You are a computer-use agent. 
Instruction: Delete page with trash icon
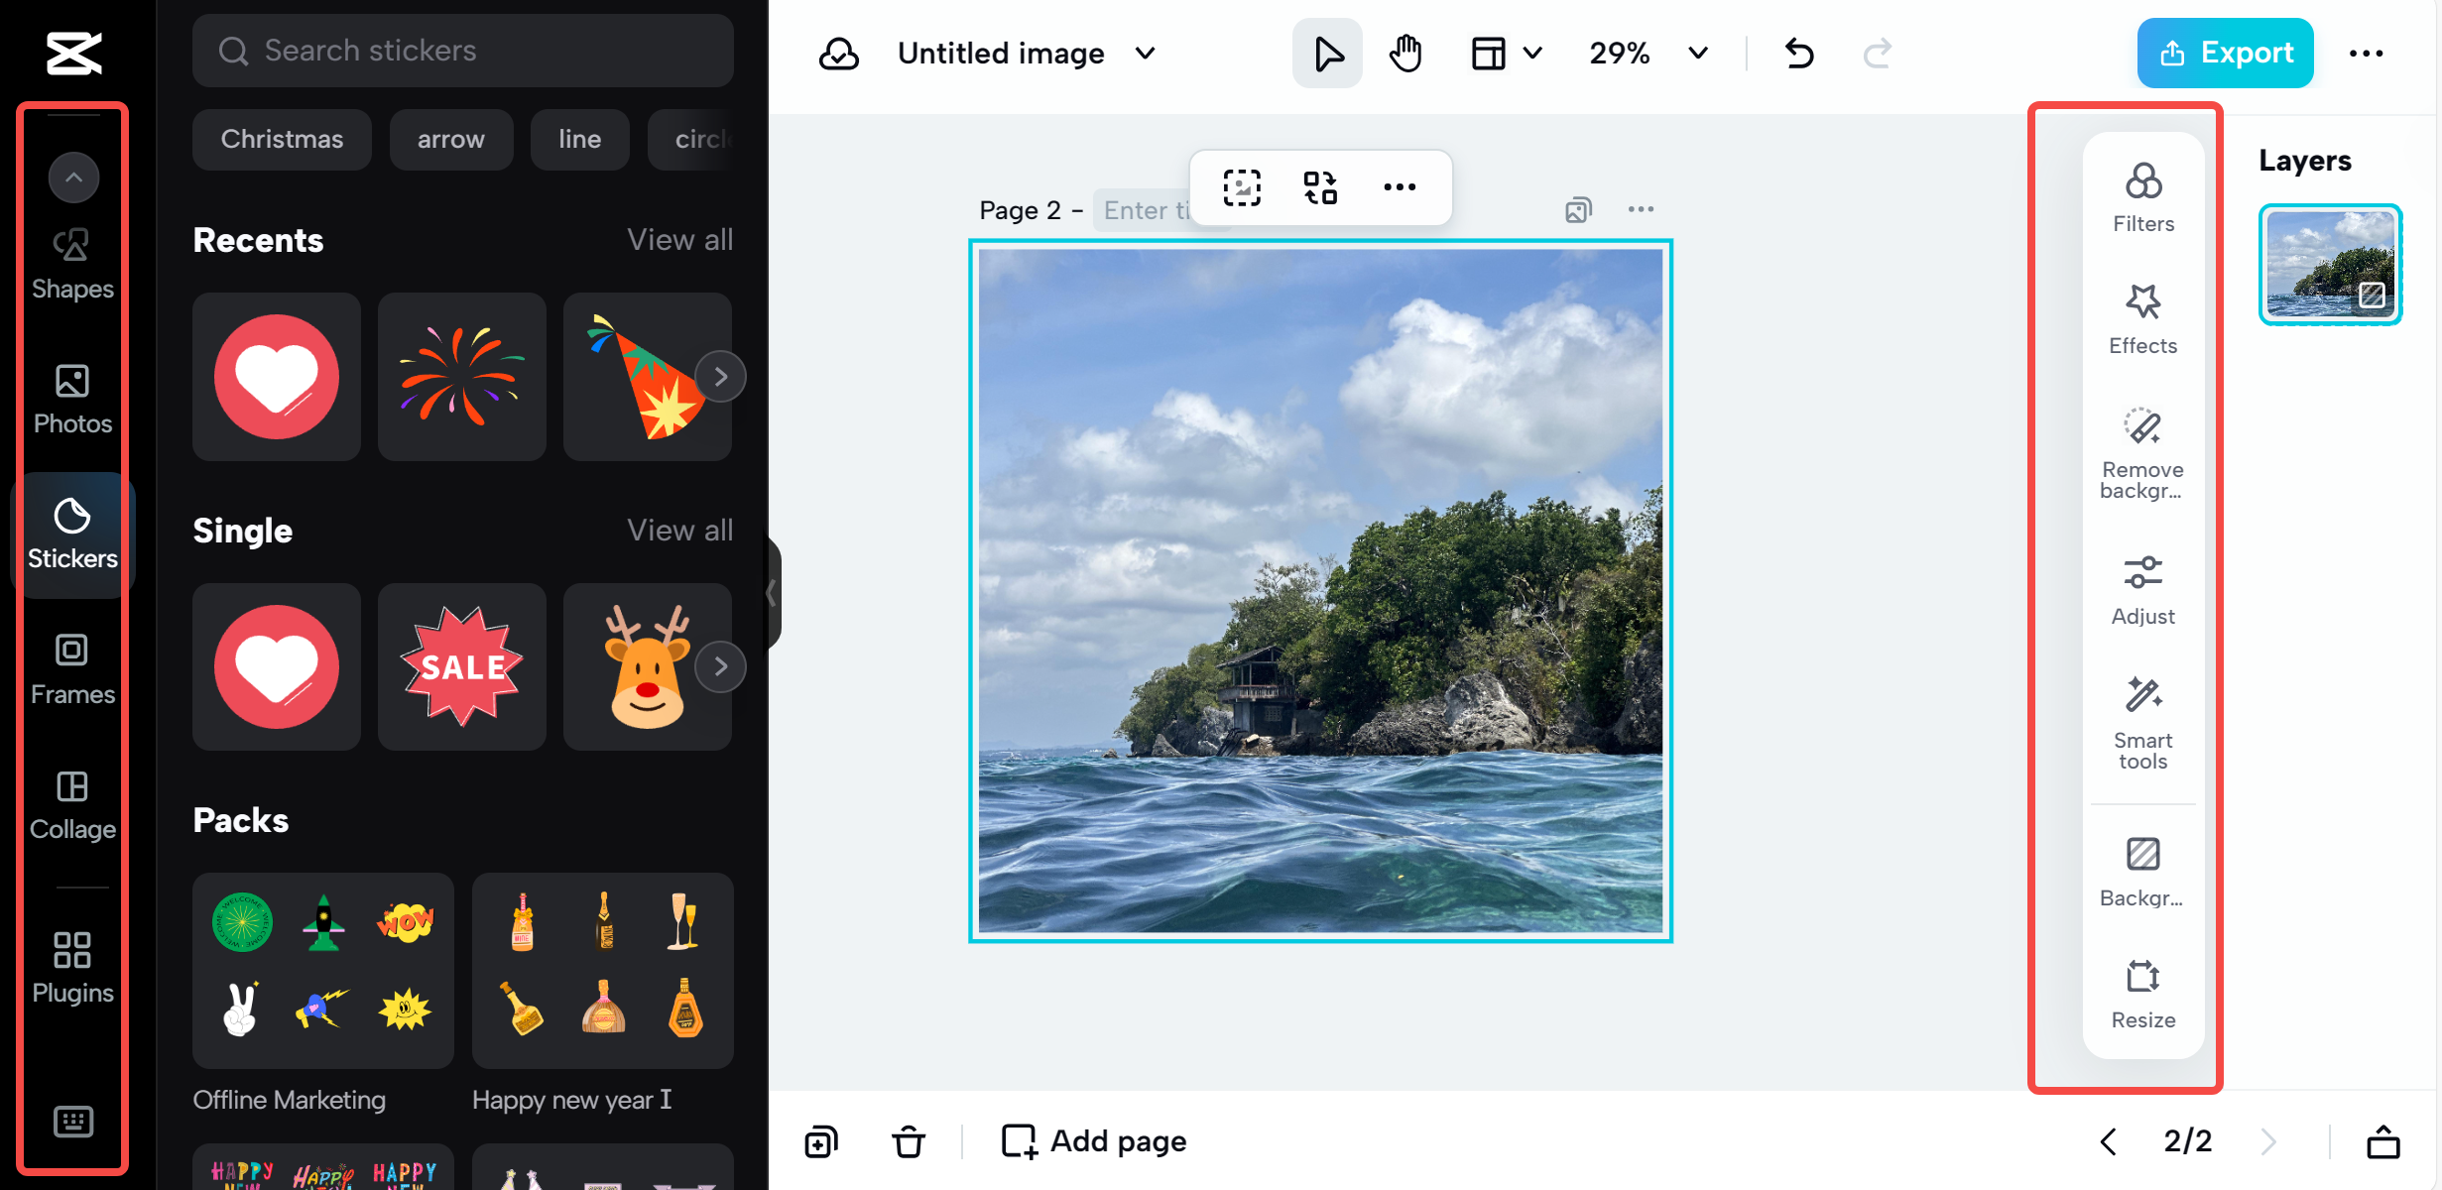tap(908, 1141)
